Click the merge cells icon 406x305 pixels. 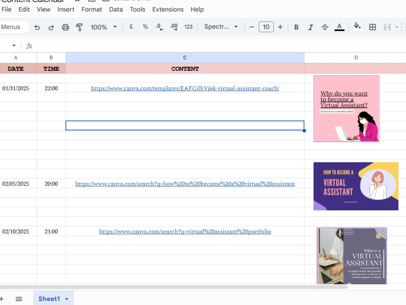pyautogui.click(x=387, y=27)
